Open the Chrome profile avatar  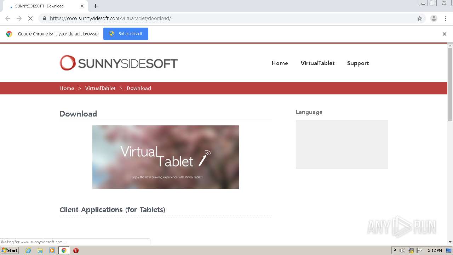click(434, 18)
